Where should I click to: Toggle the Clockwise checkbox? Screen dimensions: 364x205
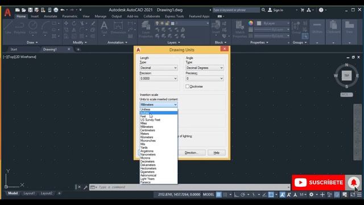click(187, 86)
